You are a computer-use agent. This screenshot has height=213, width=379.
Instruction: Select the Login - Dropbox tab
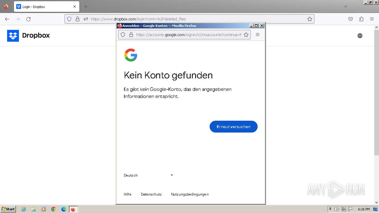tap(46, 7)
